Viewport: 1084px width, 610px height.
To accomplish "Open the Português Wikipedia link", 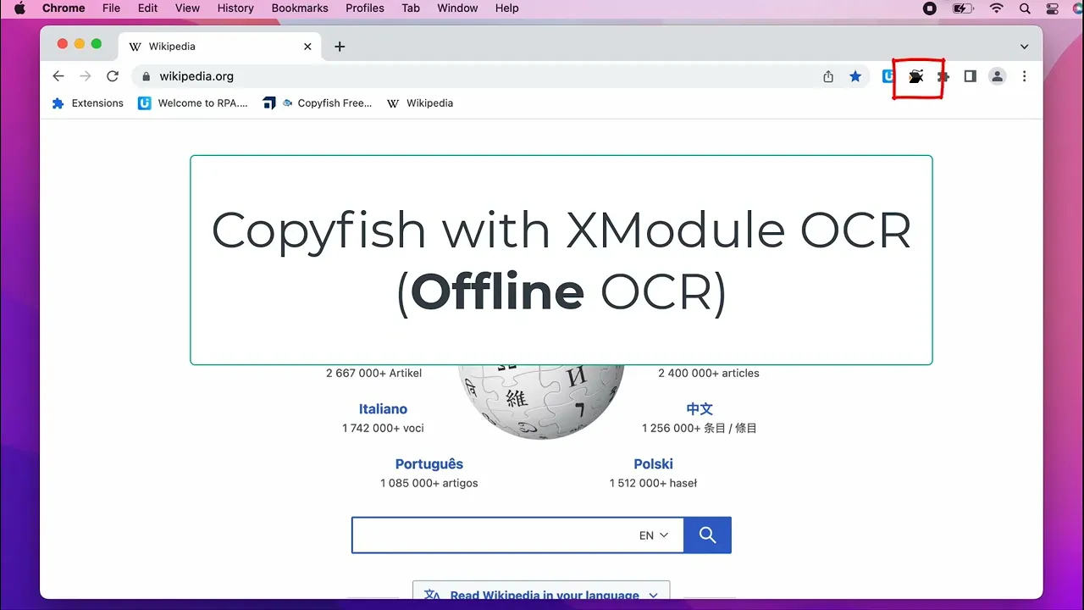I will tap(429, 464).
